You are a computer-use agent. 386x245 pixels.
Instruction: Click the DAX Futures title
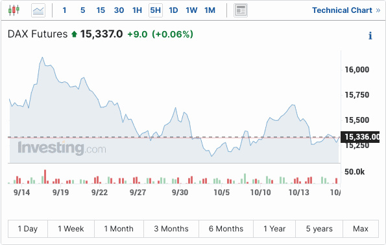coord(38,34)
